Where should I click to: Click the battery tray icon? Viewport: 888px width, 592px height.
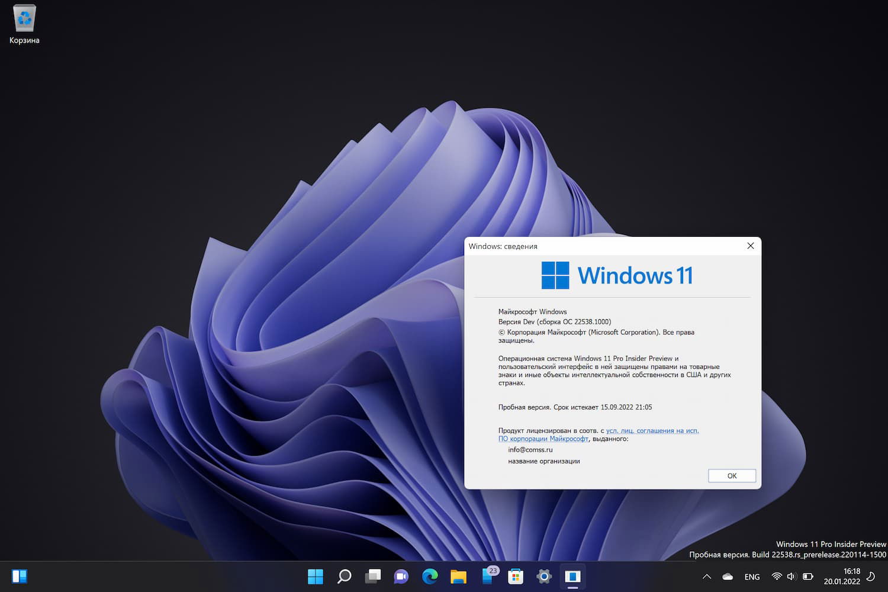pyautogui.click(x=808, y=576)
